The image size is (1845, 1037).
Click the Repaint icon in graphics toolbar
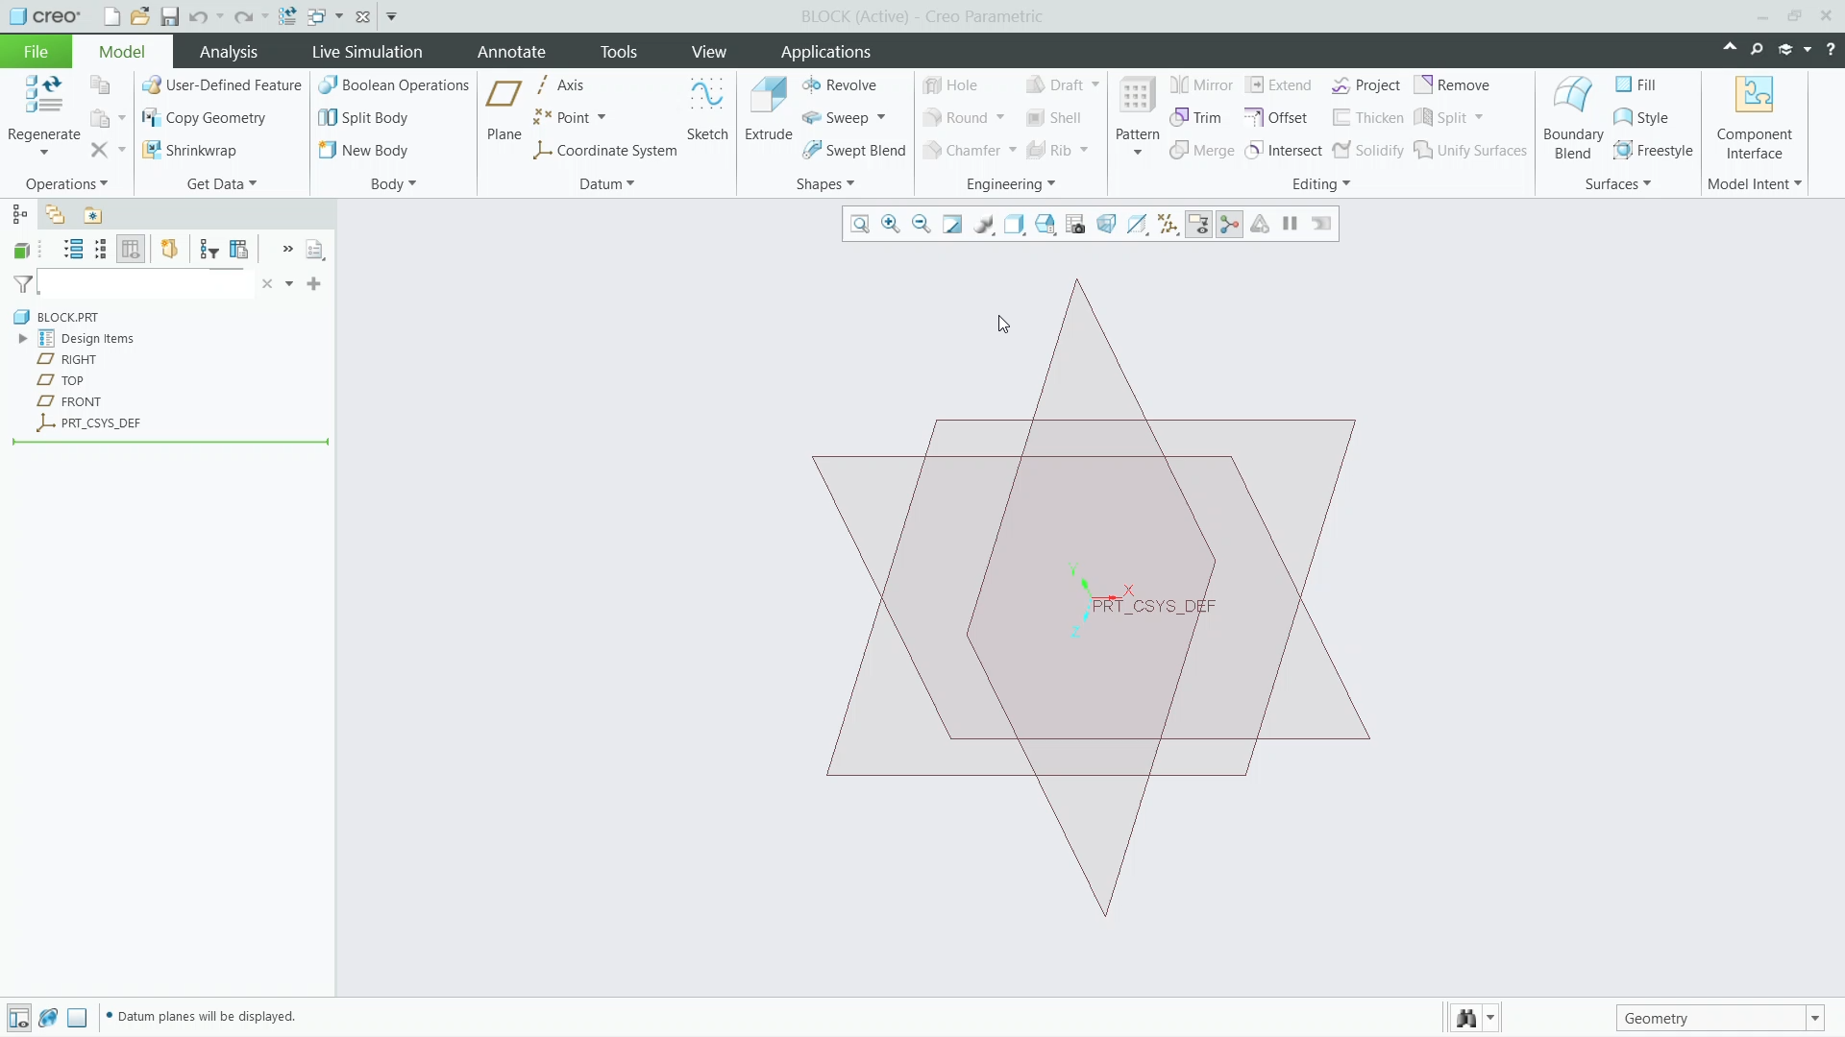click(952, 225)
